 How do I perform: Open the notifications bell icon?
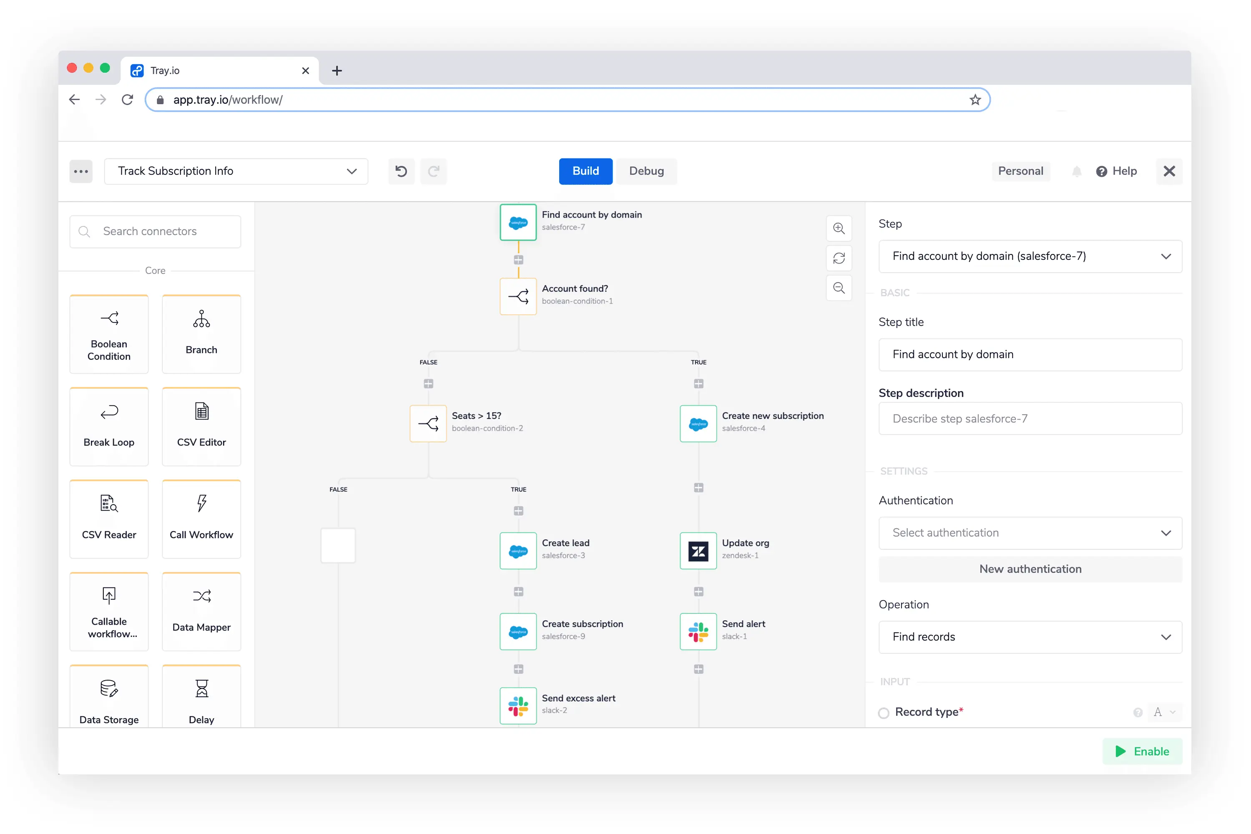tap(1077, 171)
